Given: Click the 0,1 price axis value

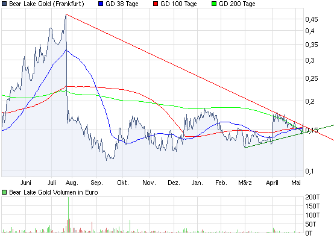Looking at the screenshot, I should (x=309, y=171).
